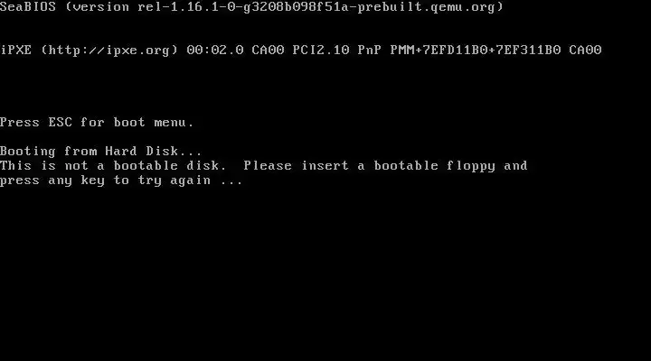Click the 'Booting from Hard Disk...' line
Image resolution: width=651 pixels, height=361 pixels.
pos(101,152)
